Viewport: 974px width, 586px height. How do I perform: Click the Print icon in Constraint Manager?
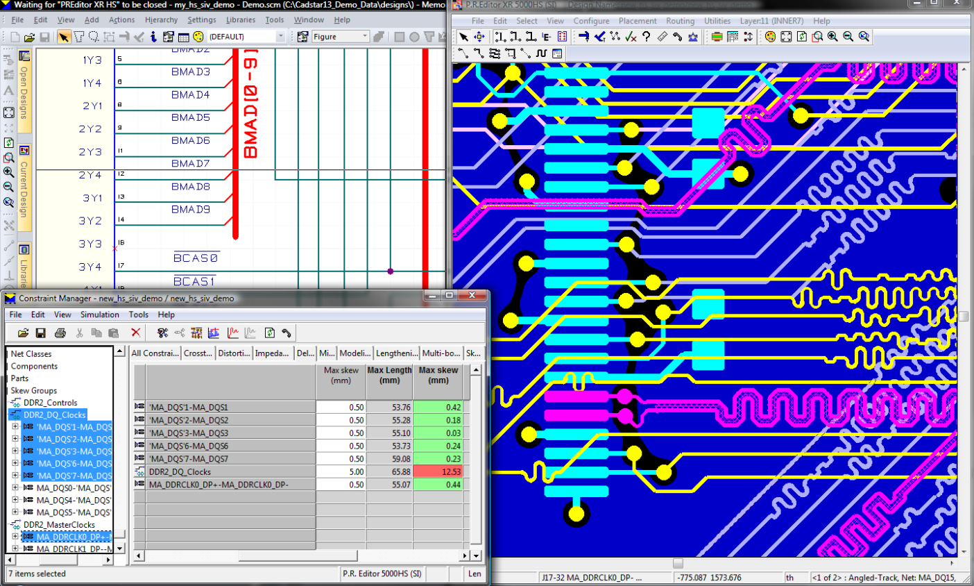(x=60, y=333)
